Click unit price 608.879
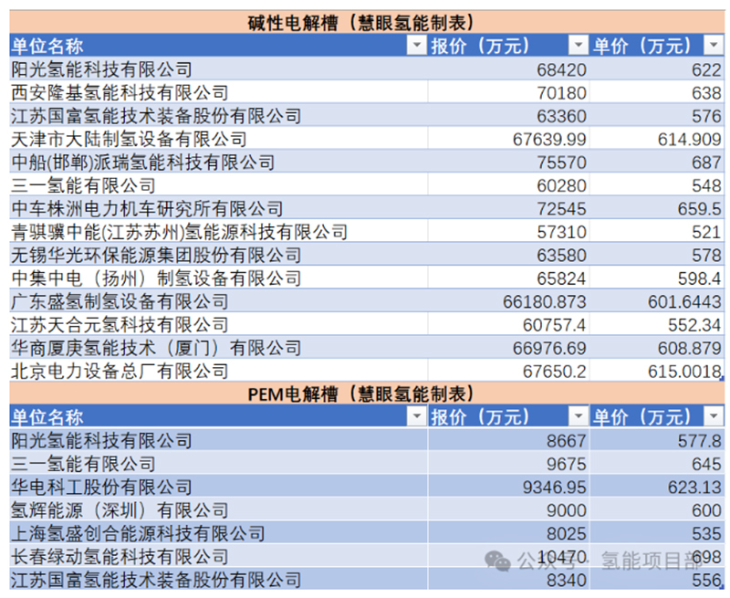This screenshot has height=598, width=730. point(690,349)
